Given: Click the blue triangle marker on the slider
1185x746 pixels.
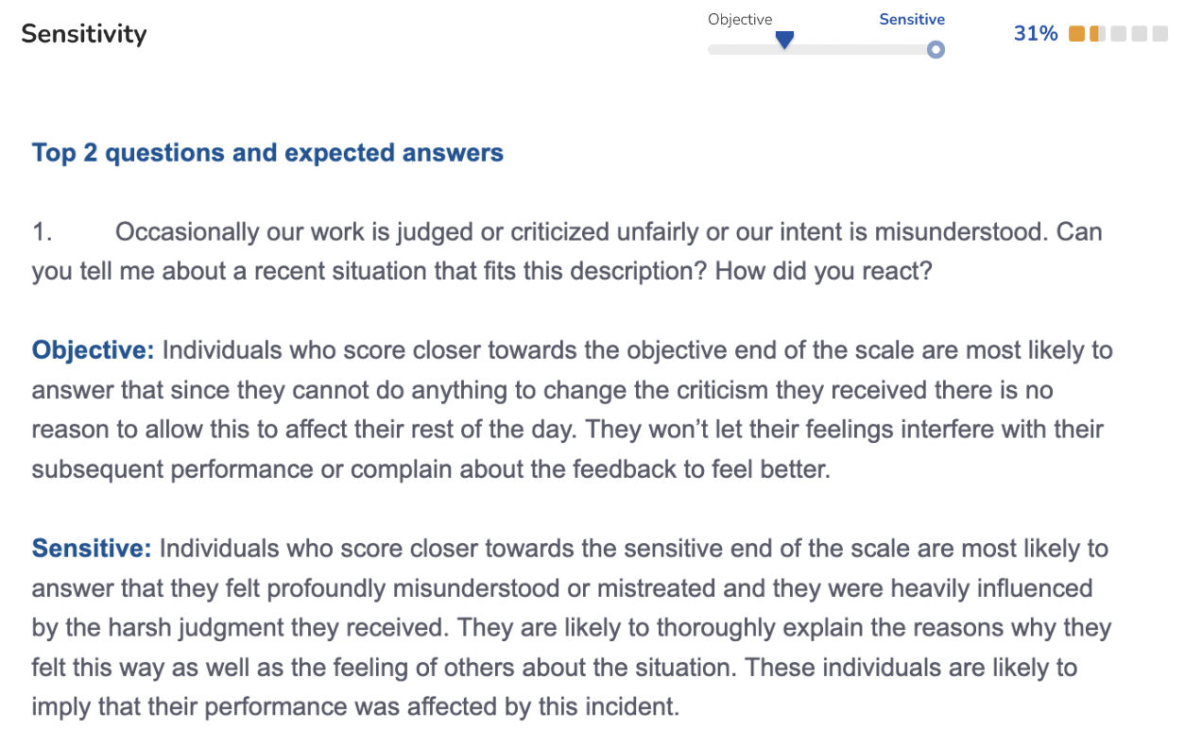Looking at the screenshot, I should pyautogui.click(x=784, y=40).
